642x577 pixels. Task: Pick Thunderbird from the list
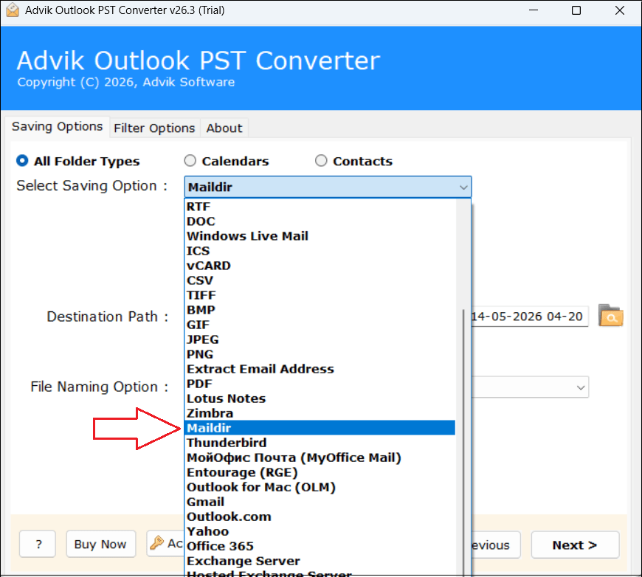coord(320,442)
